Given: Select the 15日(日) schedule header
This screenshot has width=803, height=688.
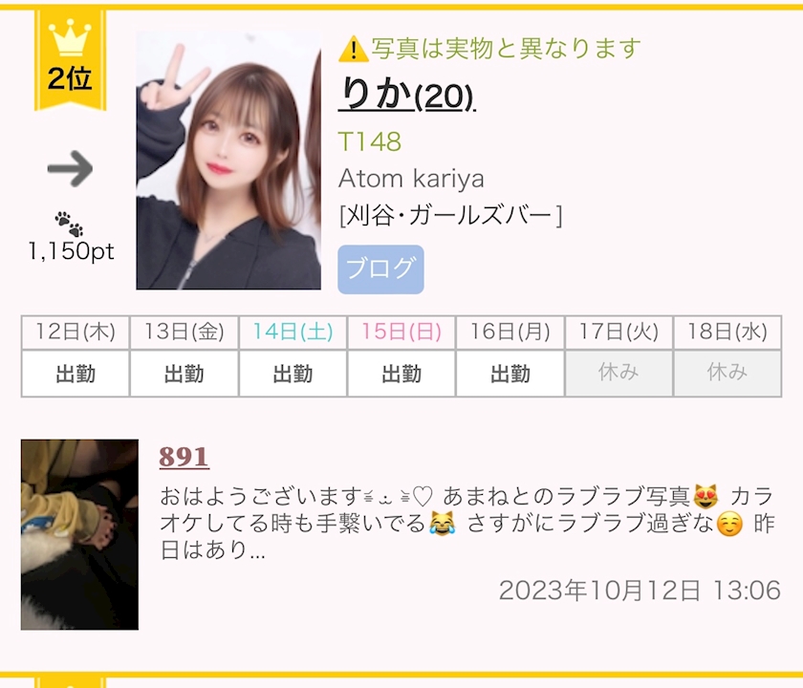Looking at the screenshot, I should [x=401, y=333].
